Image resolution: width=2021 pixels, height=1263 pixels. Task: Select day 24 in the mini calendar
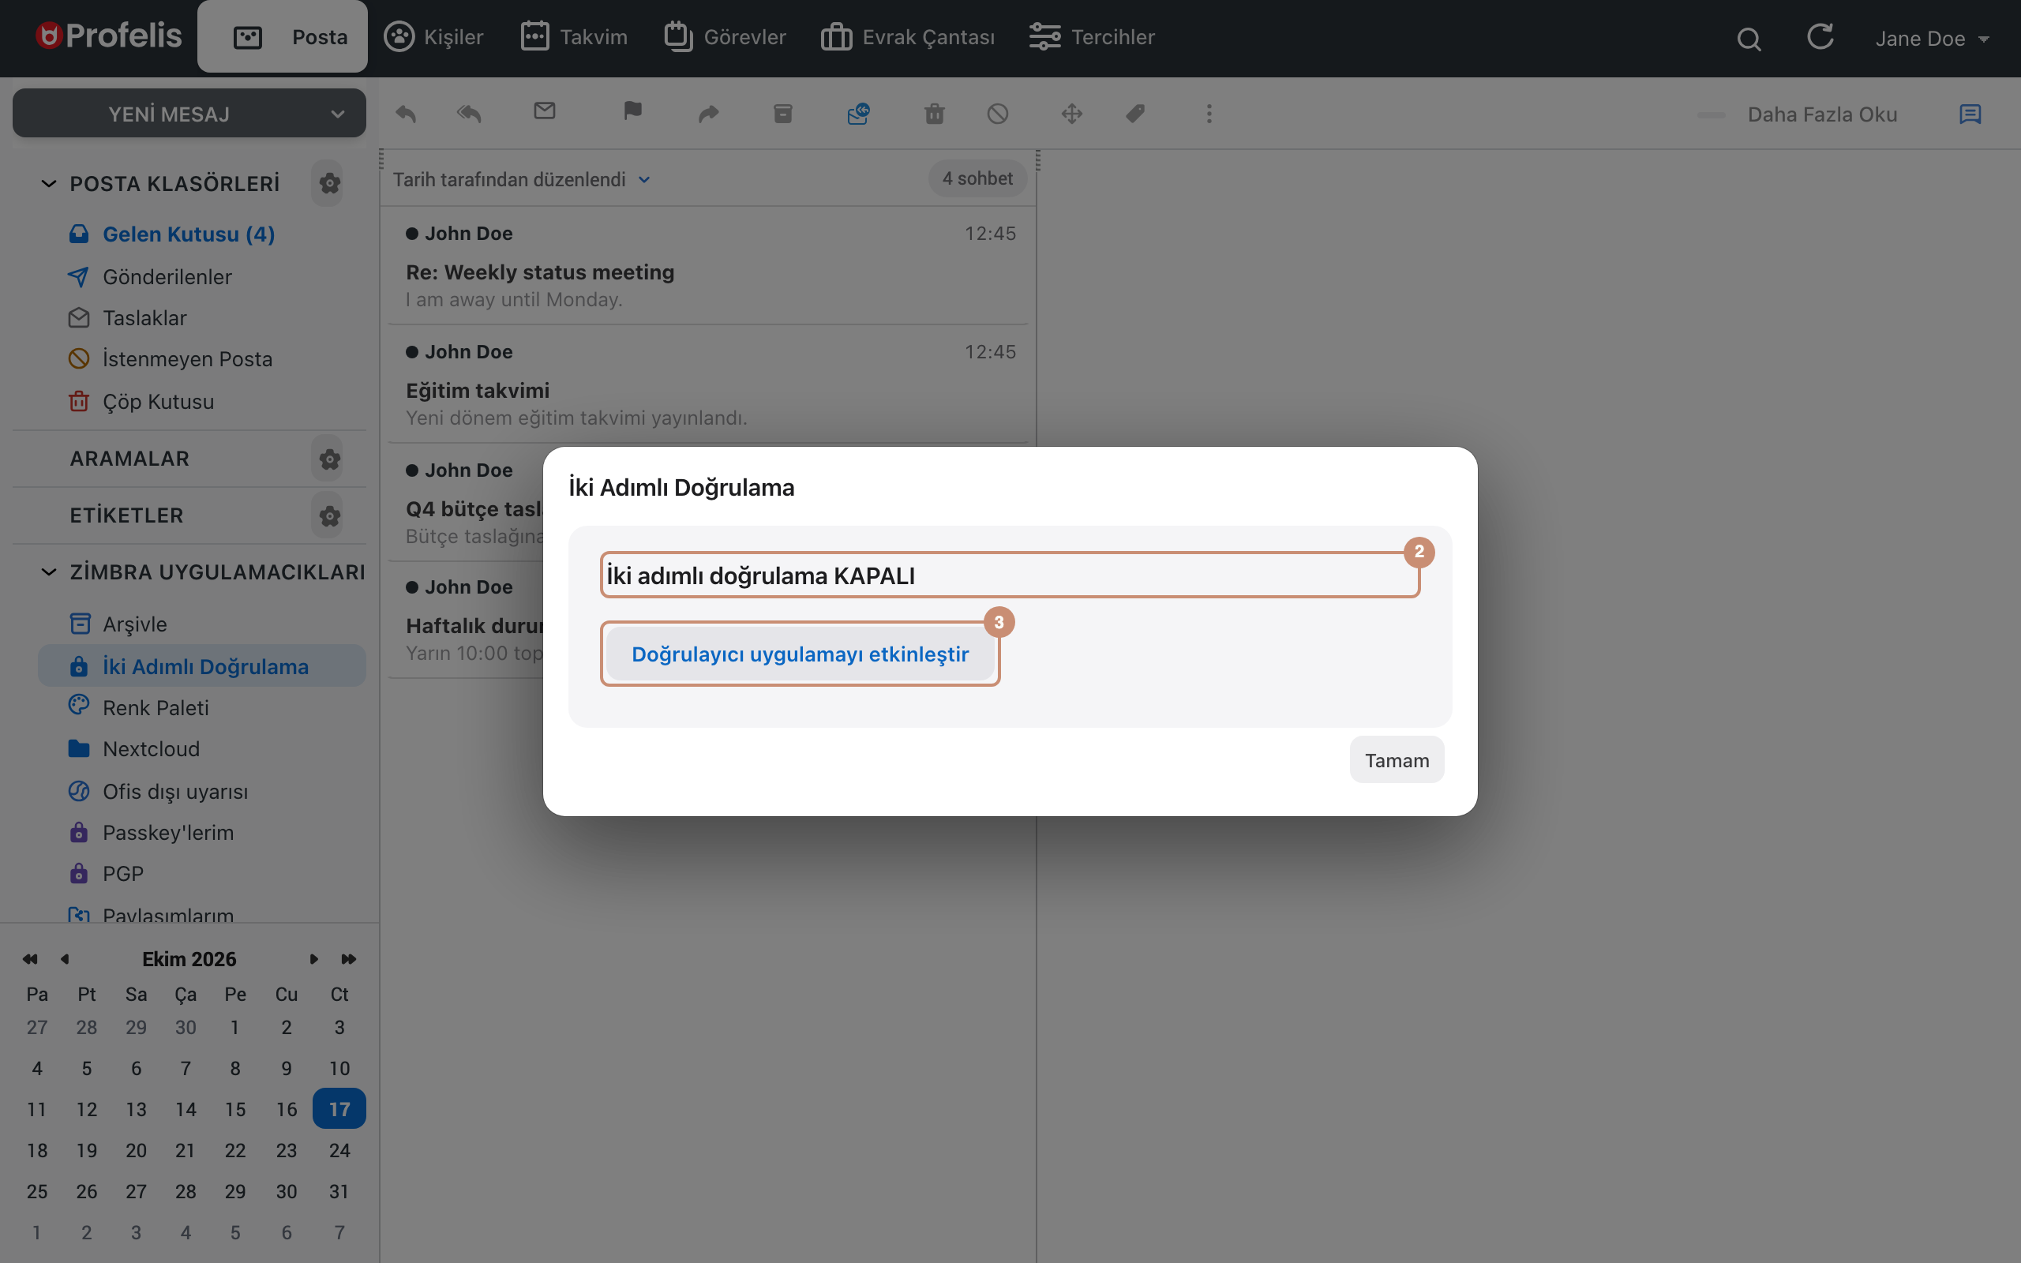point(339,1150)
